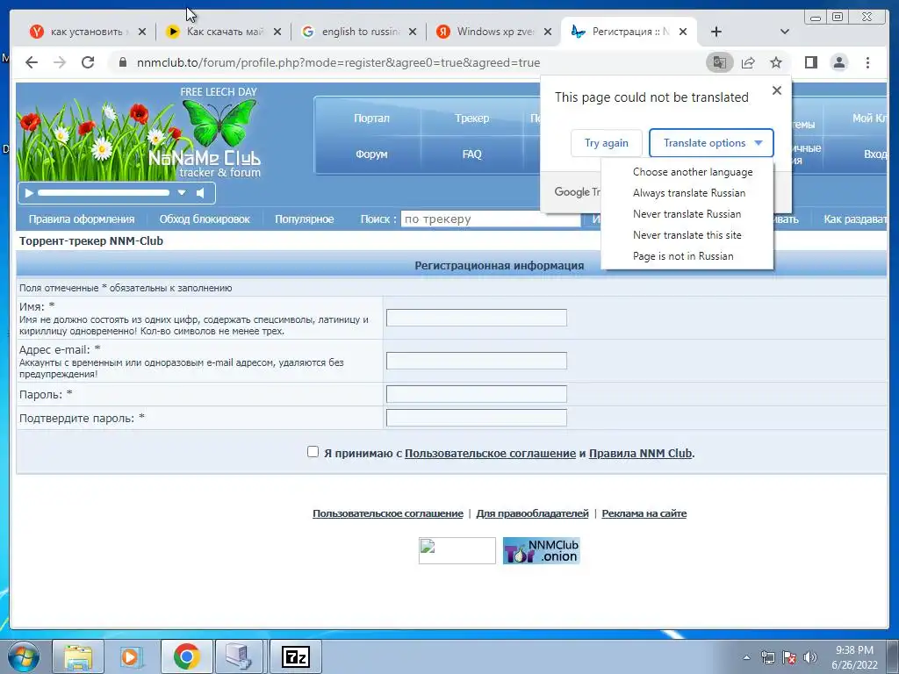Check the 'Я принимаю' agreement checkbox
The width and height of the screenshot is (899, 674).
click(x=313, y=452)
